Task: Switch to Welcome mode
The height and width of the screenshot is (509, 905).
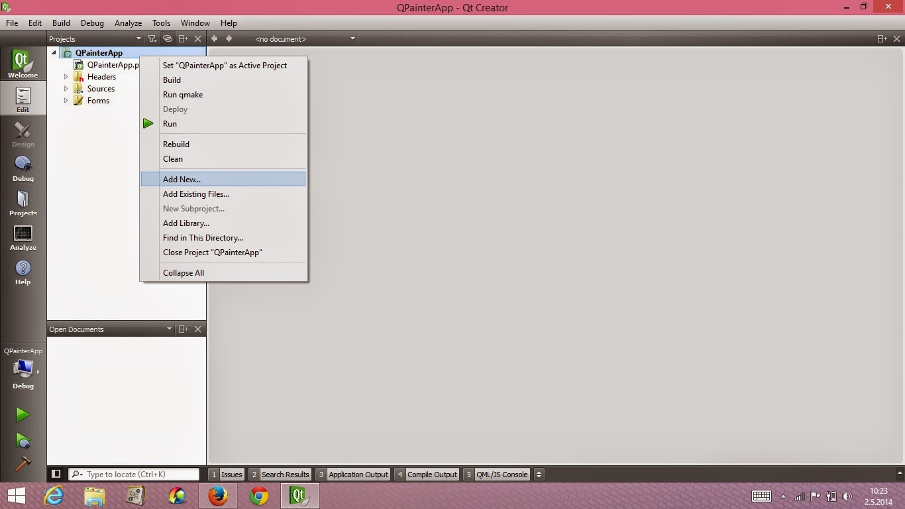Action: 23,63
